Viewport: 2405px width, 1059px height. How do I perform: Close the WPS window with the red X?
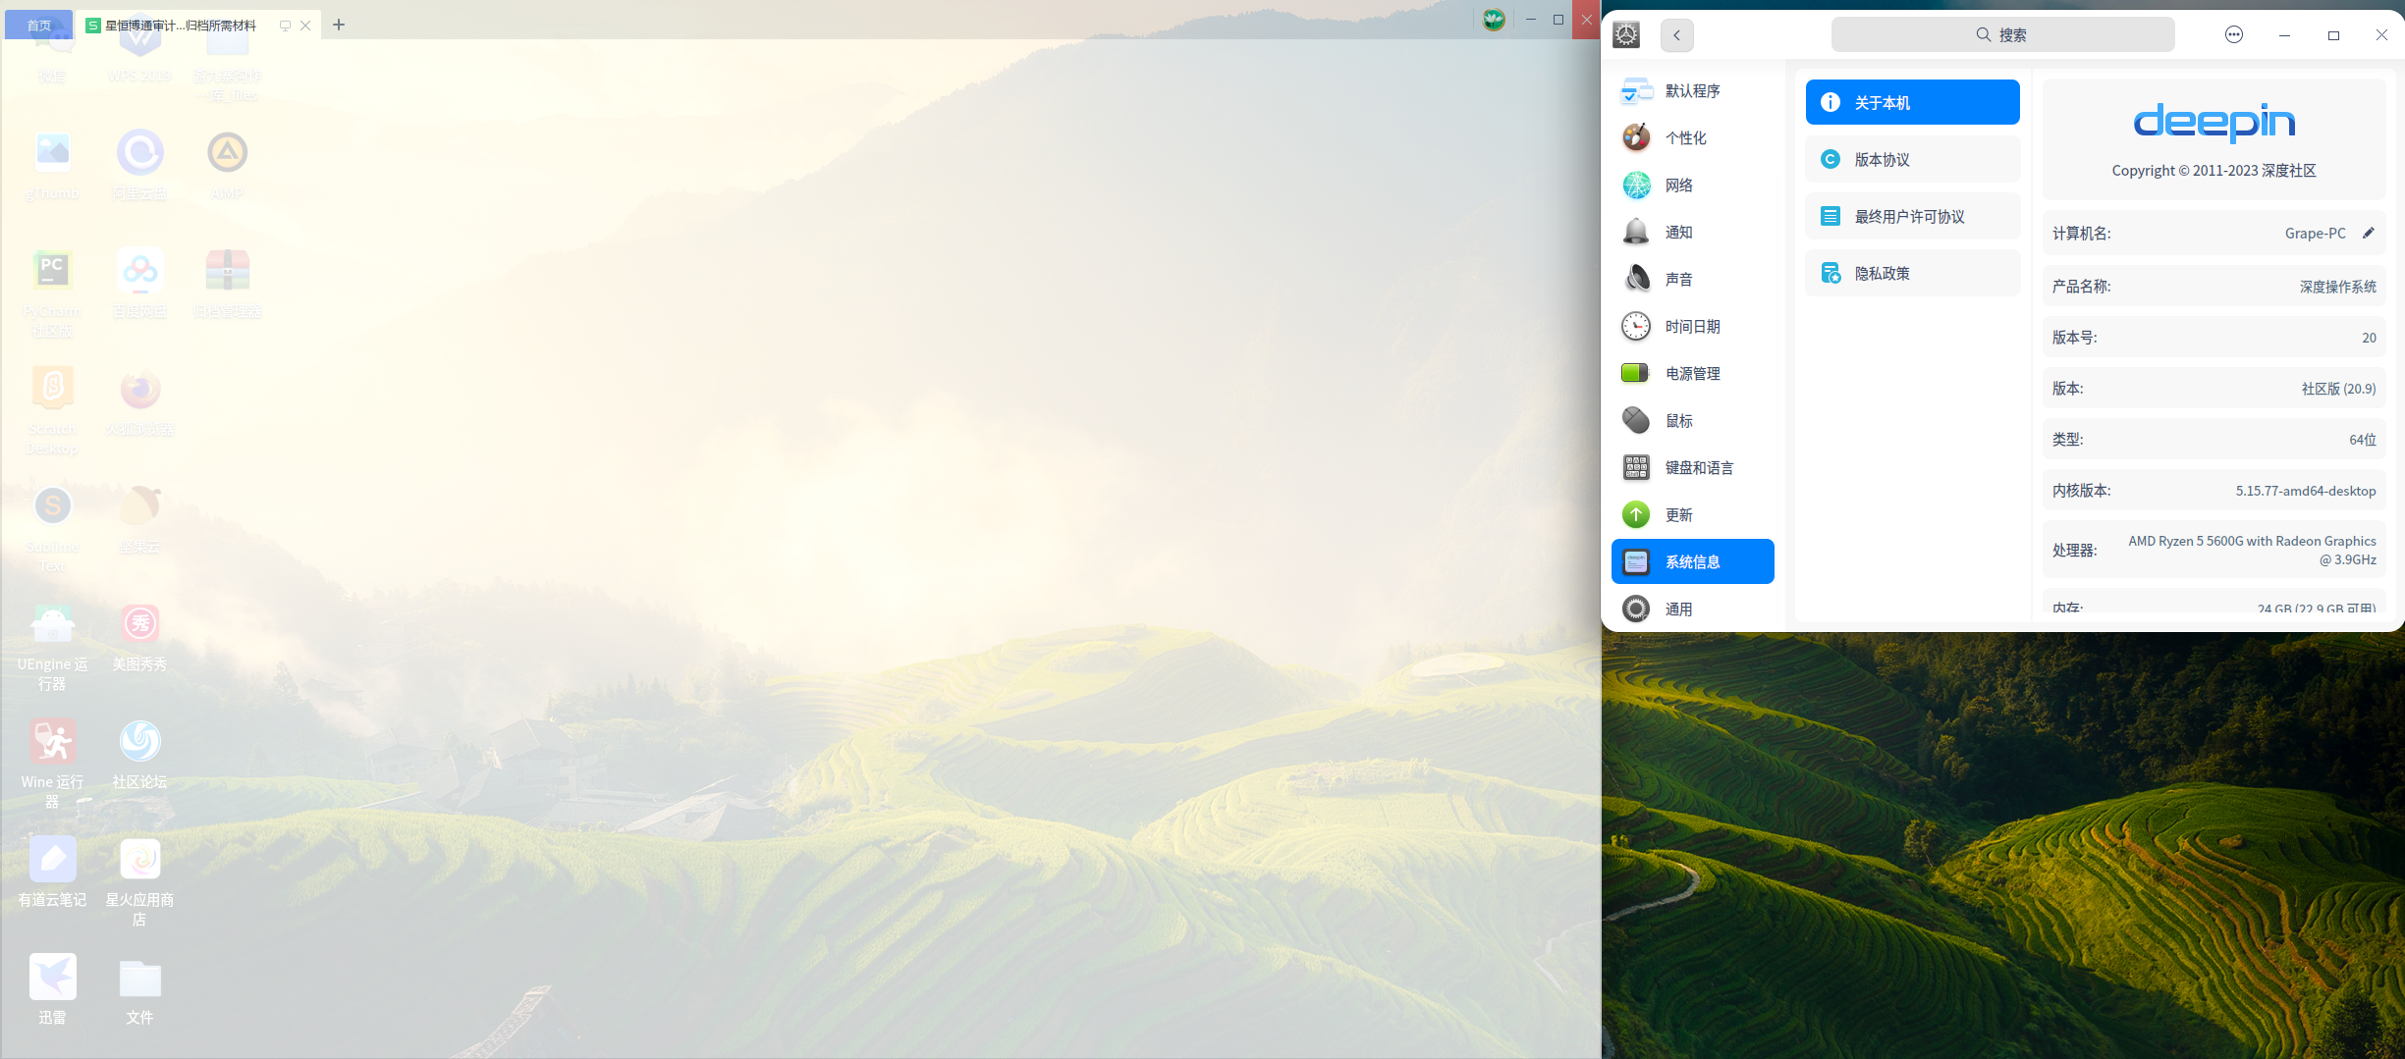[x=1586, y=20]
